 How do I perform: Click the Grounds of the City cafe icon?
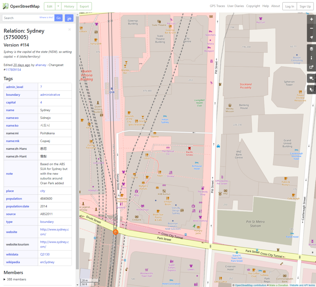pos(129,113)
